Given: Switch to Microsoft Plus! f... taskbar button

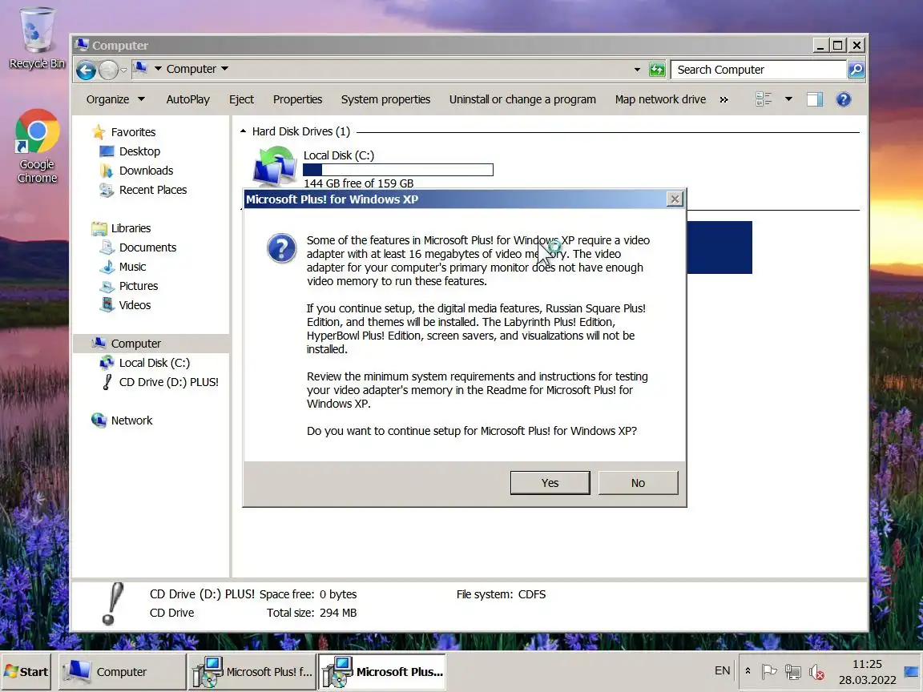Looking at the screenshot, I should [x=252, y=671].
